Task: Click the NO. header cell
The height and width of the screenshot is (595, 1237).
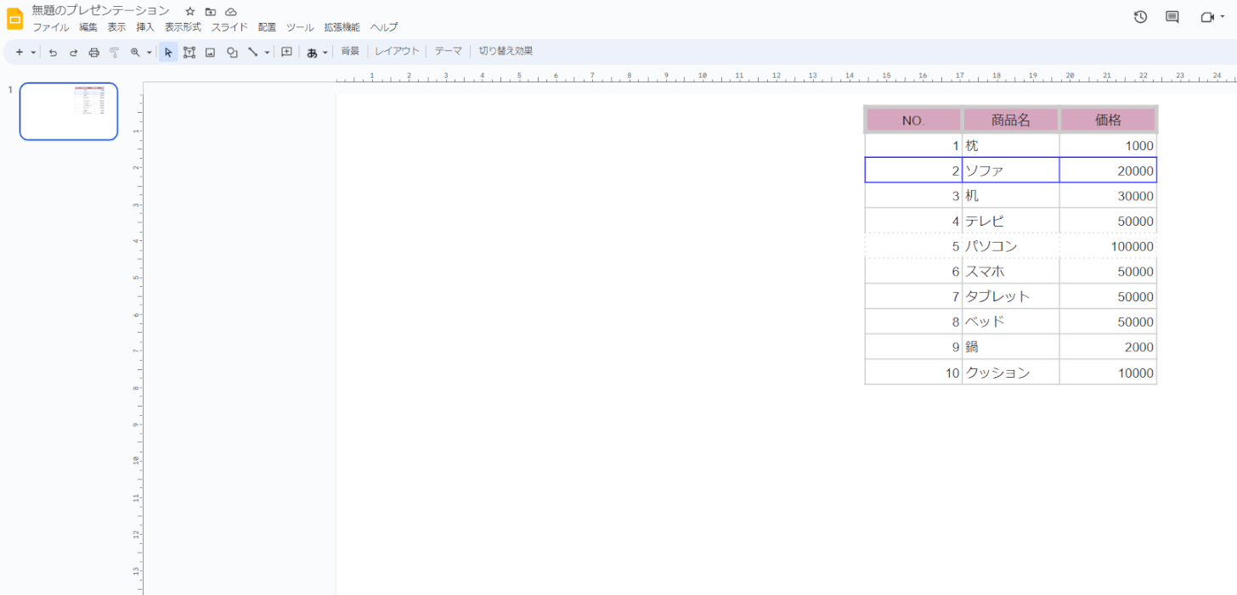Action: (913, 121)
